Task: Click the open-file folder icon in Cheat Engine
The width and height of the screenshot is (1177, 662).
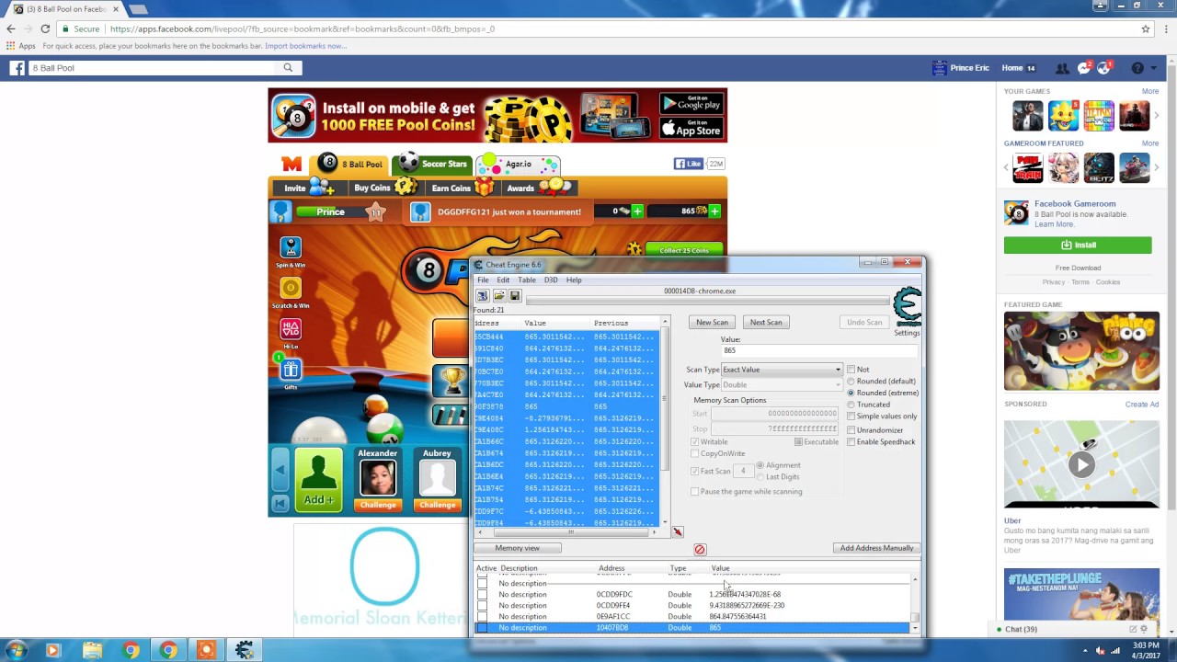Action: tap(498, 296)
